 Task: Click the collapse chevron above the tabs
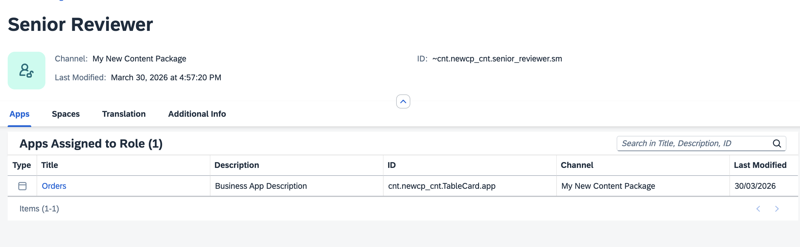404,101
